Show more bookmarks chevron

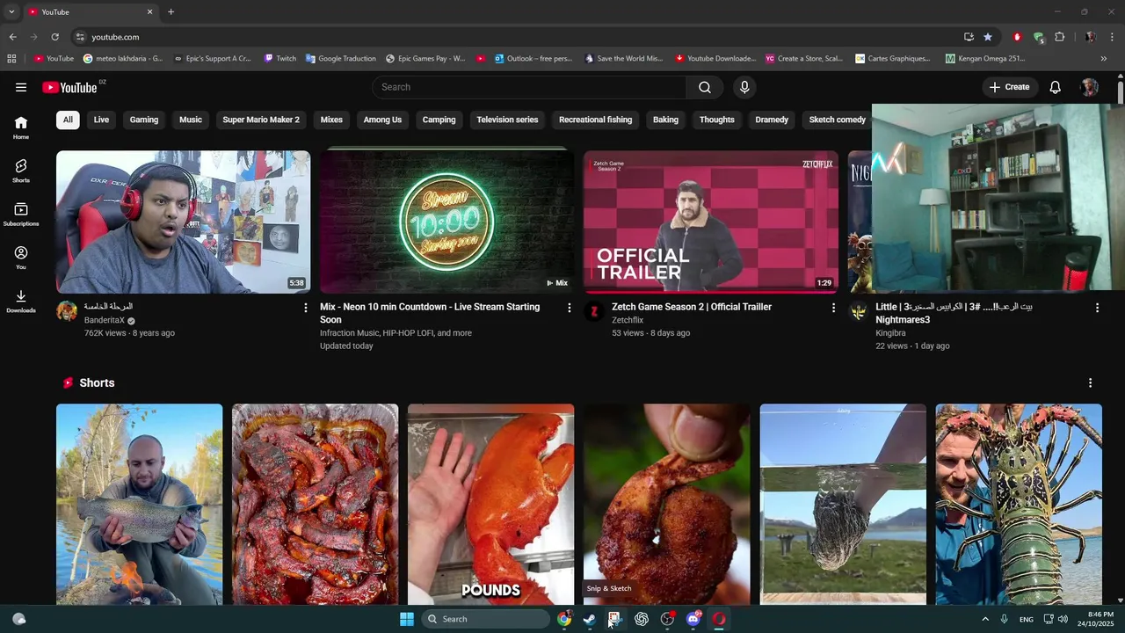(x=1104, y=59)
